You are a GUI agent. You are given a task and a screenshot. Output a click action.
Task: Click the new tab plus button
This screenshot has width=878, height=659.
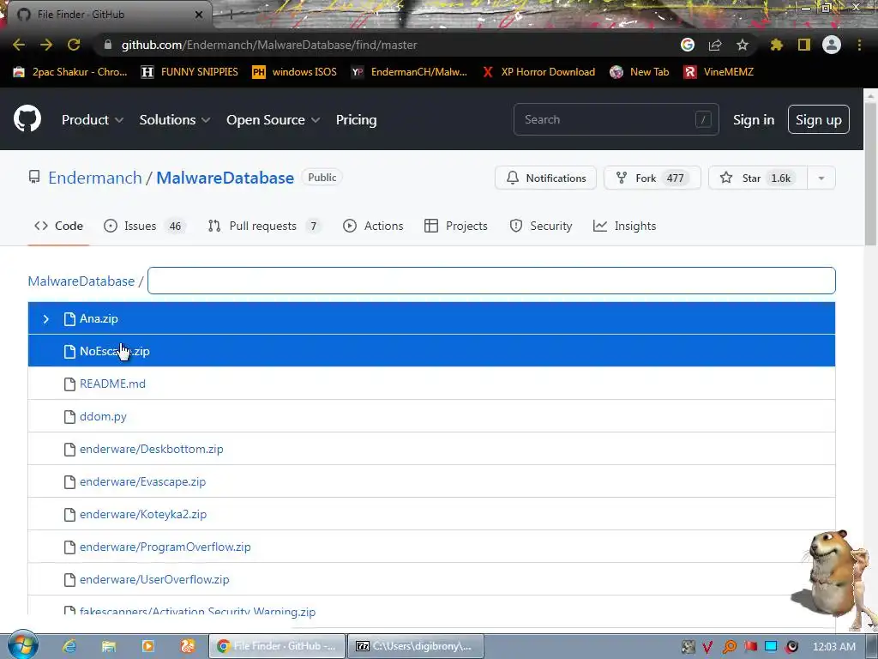pyautogui.click(x=230, y=15)
